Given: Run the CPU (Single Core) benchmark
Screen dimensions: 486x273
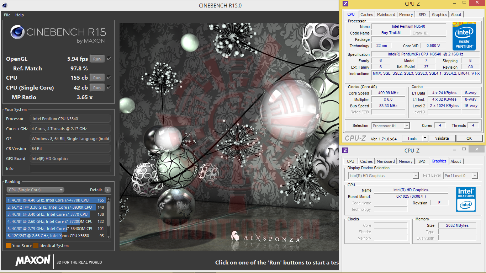Looking at the screenshot, I should point(97,88).
